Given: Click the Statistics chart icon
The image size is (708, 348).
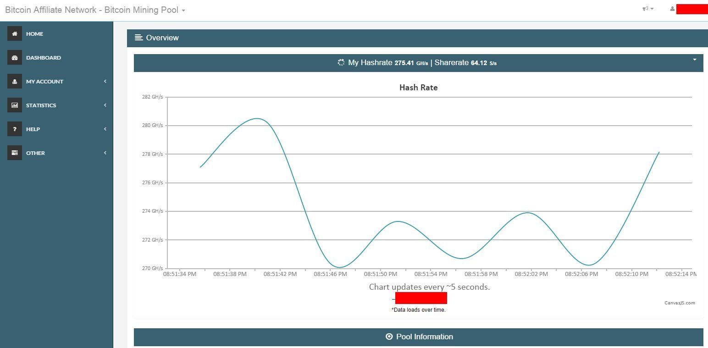Looking at the screenshot, I should (x=15, y=105).
